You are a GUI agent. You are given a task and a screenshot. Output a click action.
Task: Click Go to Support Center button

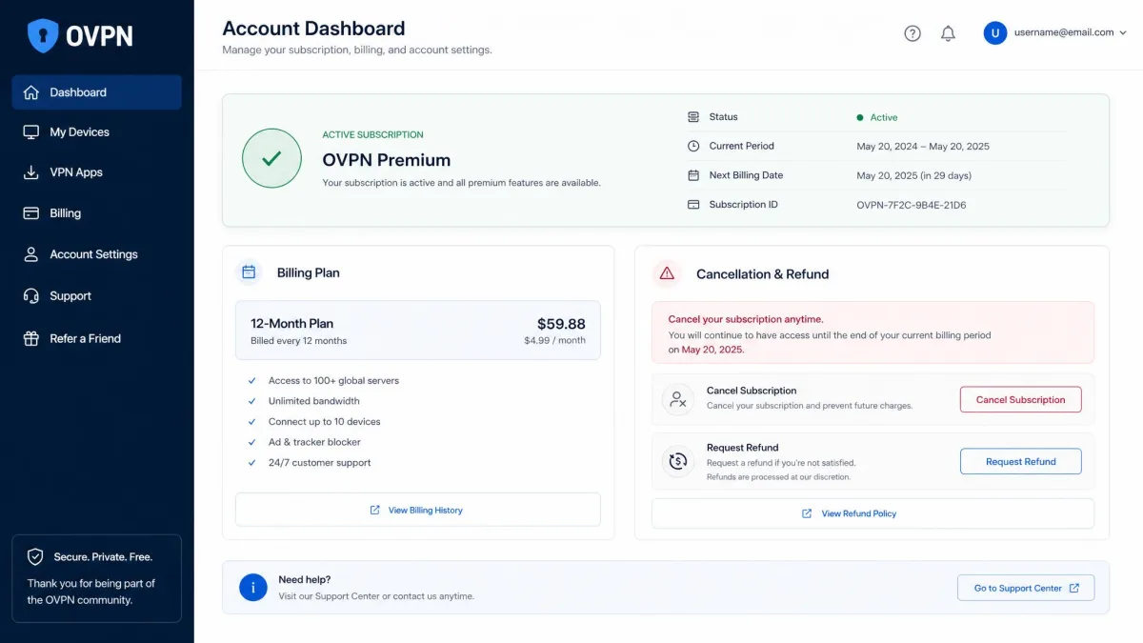click(1026, 588)
